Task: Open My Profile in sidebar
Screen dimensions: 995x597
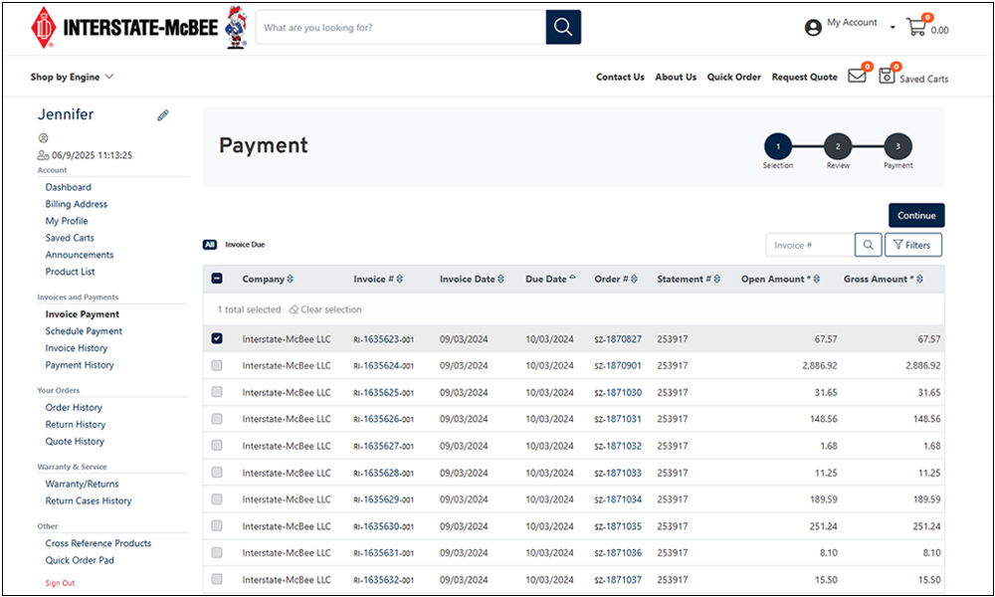Action: 67,221
